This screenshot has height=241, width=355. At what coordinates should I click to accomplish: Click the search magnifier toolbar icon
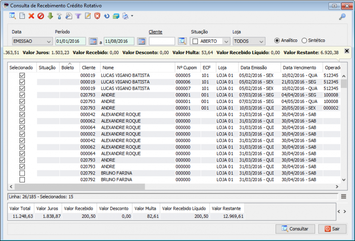(12, 16)
